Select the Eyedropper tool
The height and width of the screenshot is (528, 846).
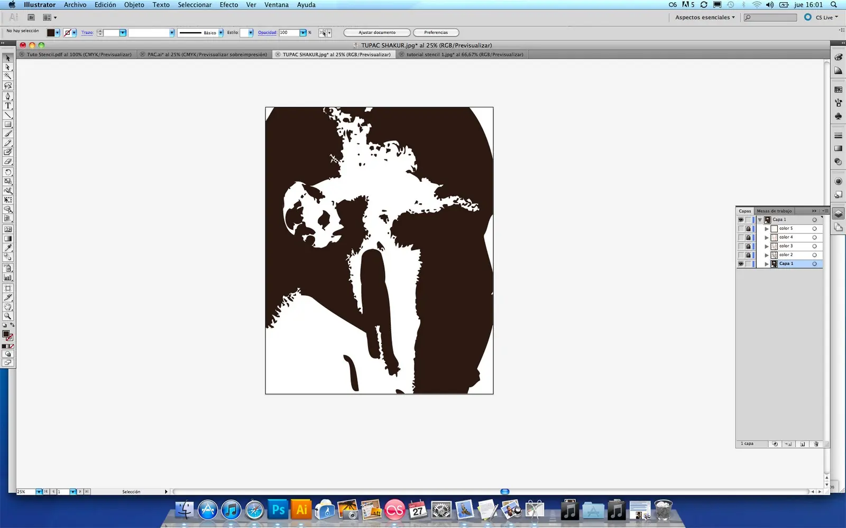pyautogui.click(x=8, y=247)
